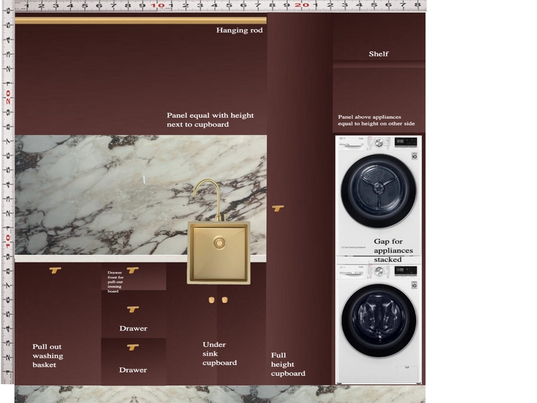Click the gold hanging rod bar
This screenshot has width=537, height=403.
pos(141,21)
